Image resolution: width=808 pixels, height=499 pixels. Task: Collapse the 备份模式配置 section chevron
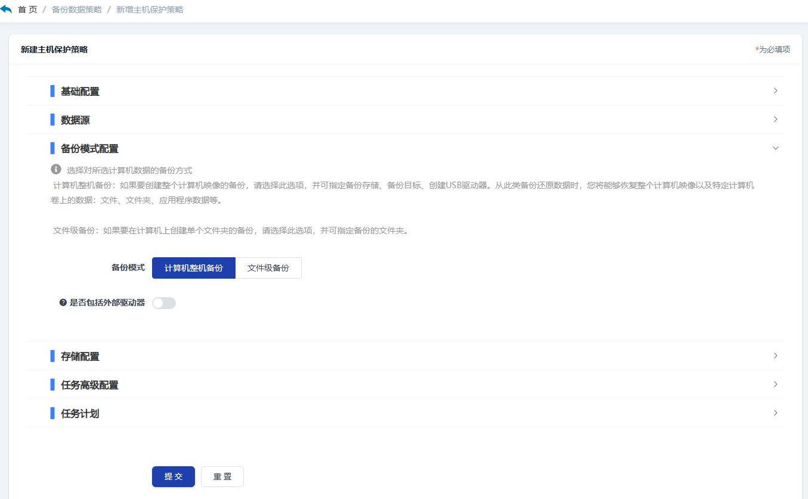point(775,148)
